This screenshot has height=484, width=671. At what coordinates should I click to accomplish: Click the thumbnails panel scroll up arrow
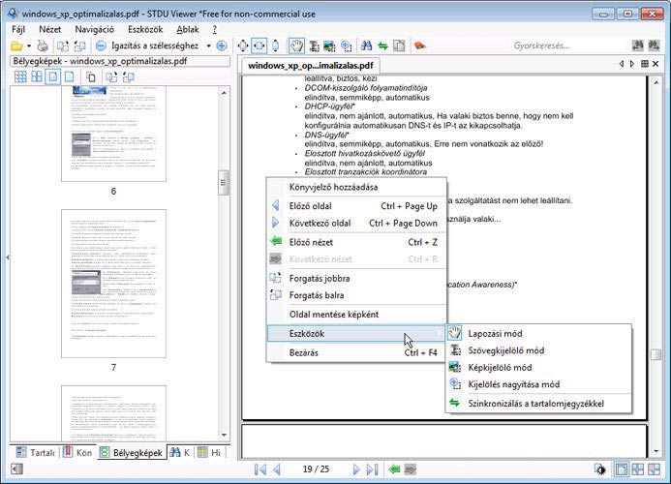click(x=225, y=92)
